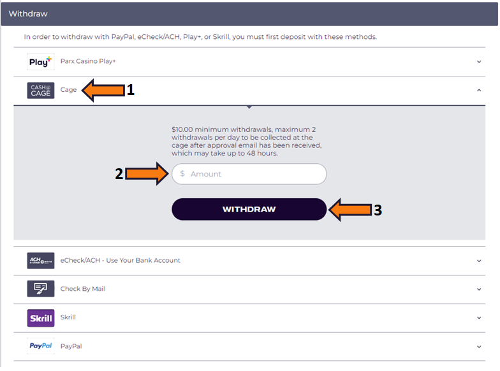Image resolution: width=500 pixels, height=371 pixels.
Task: Select eCheck/ACH - Use Your Bank Account
Action: [x=121, y=261]
